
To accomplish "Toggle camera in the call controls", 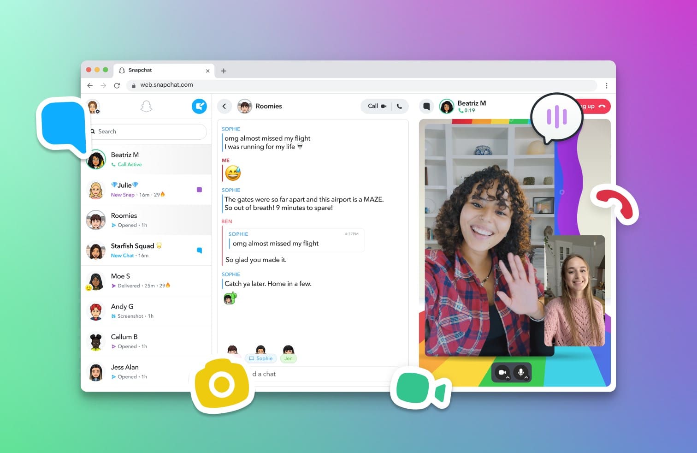I will tap(502, 372).
